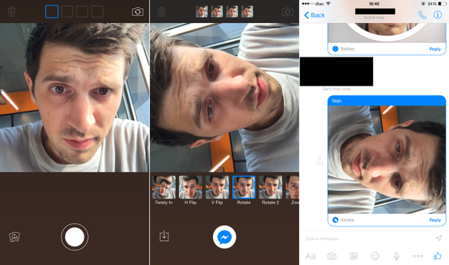Send a thumbs up like
This screenshot has height=265, width=449.
coord(438,256)
